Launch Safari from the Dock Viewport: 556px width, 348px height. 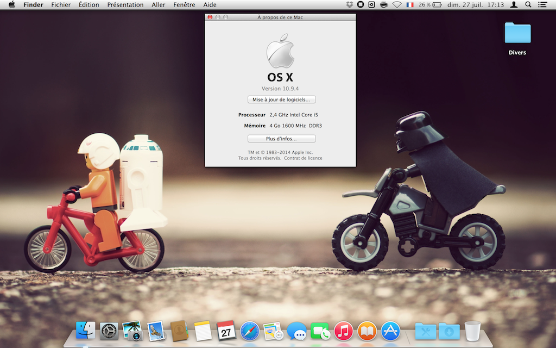(249, 331)
